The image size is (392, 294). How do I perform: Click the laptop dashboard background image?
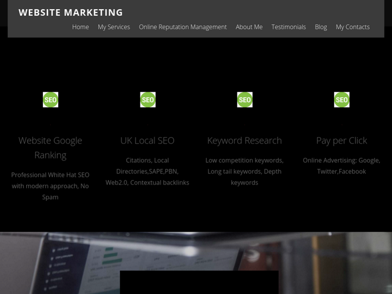tap(60, 261)
